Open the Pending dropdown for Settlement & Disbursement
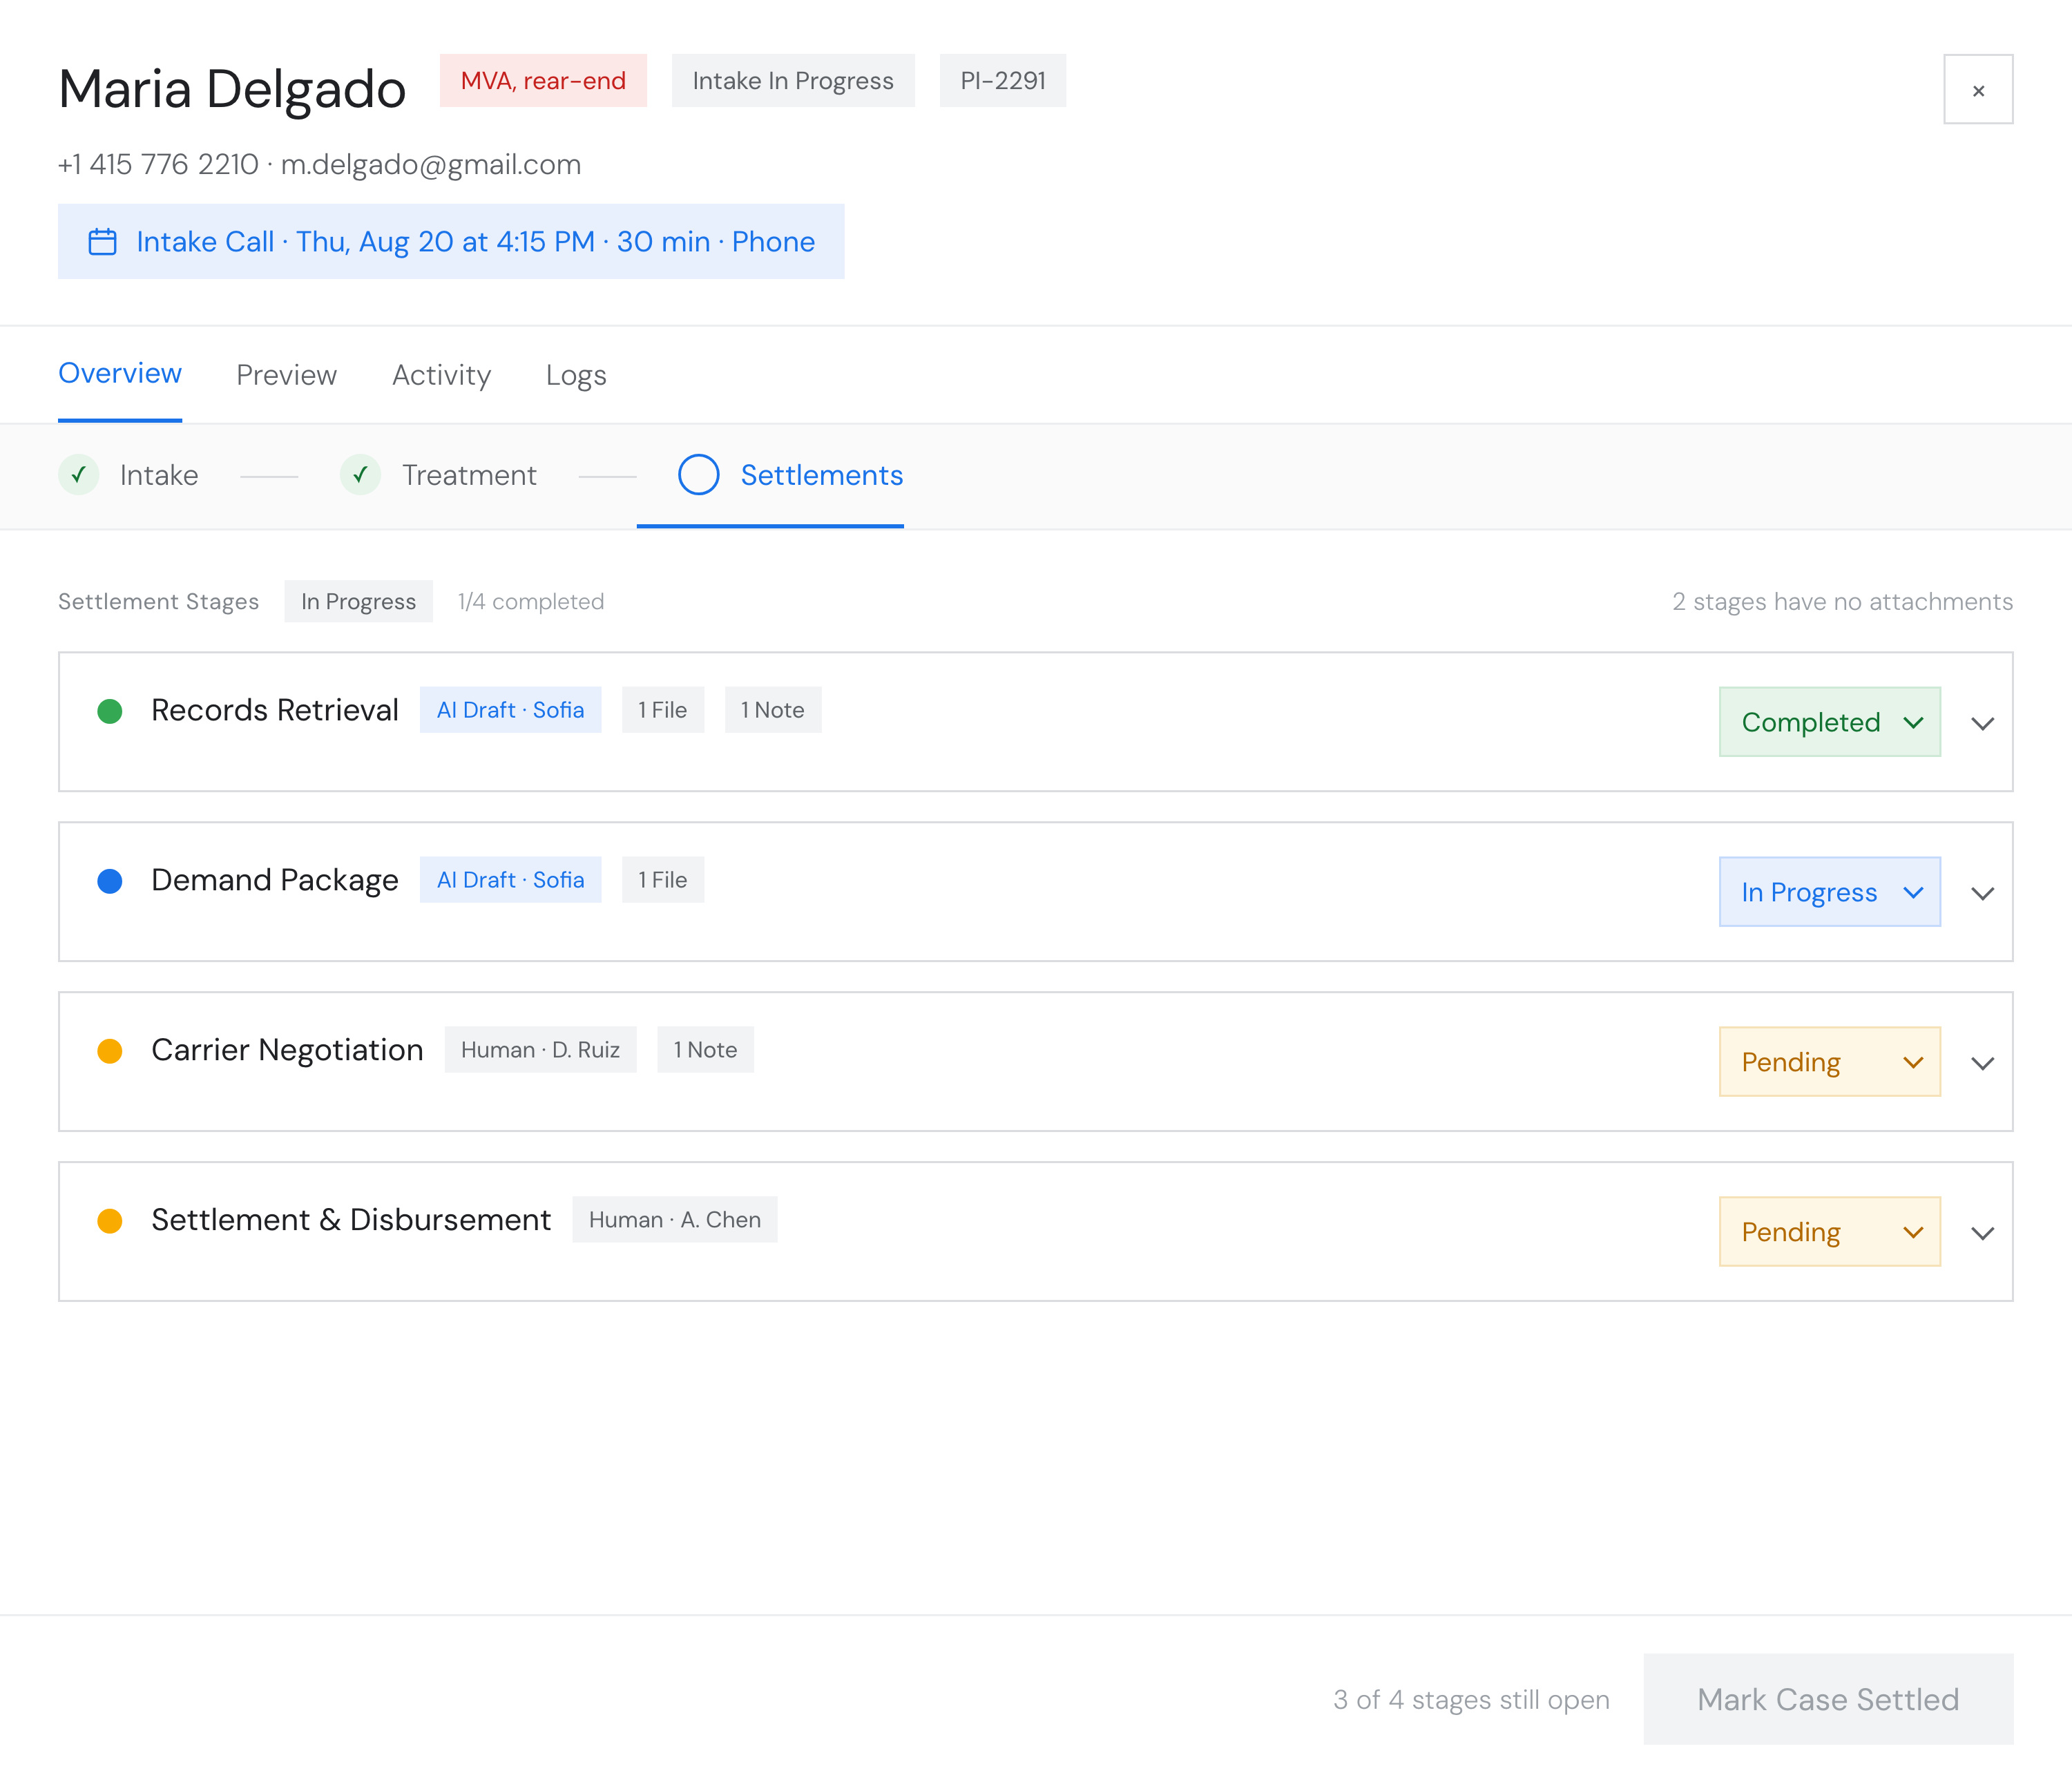2072x1782 pixels. [x=1829, y=1232]
